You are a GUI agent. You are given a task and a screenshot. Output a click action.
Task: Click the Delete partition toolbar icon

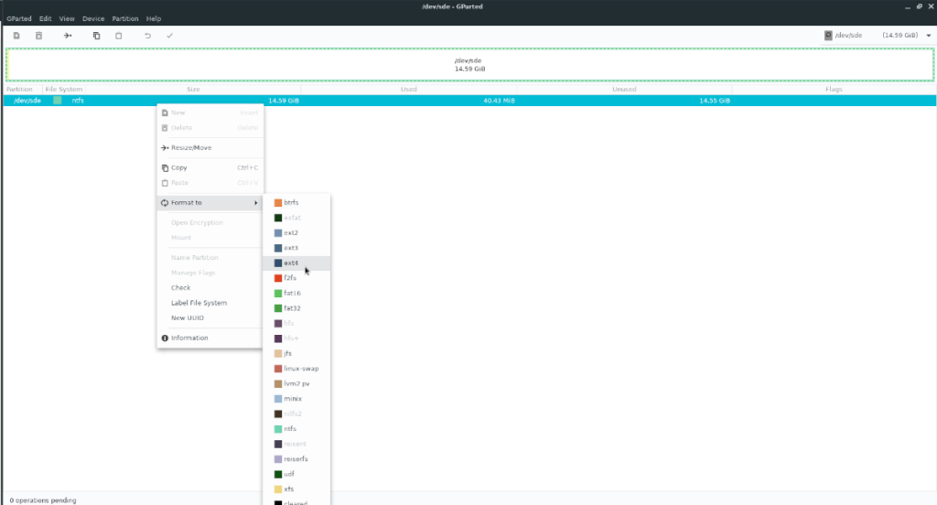coord(39,36)
